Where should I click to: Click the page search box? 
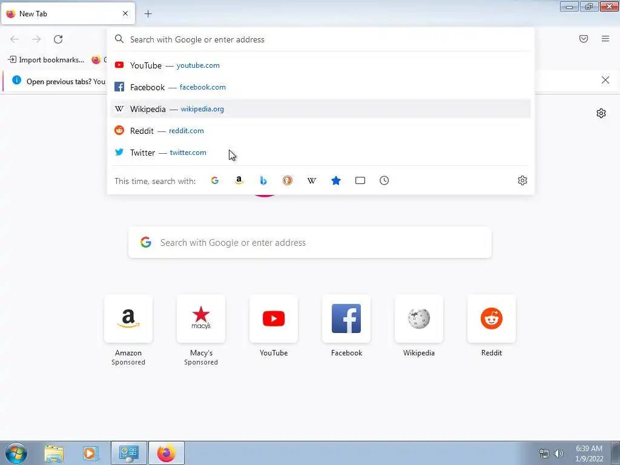(310, 242)
